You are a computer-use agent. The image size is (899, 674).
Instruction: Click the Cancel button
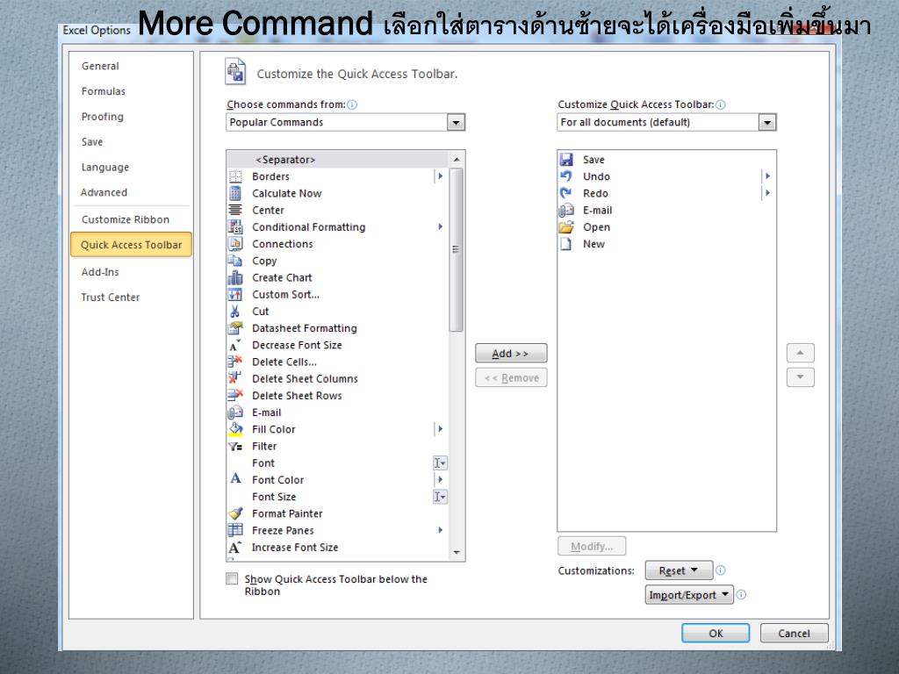click(x=794, y=634)
